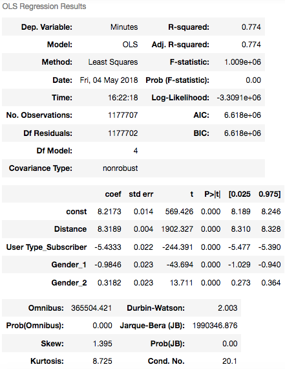The width and height of the screenshot is (285, 369).
Task: Select the Covariance Type value nonrobust
Action: click(120, 168)
